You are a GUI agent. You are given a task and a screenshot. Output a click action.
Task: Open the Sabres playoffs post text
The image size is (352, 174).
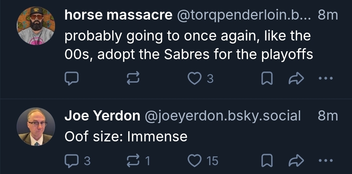coord(189,45)
